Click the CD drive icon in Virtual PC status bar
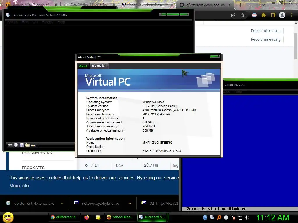The image size is (298, 223). pos(16,145)
